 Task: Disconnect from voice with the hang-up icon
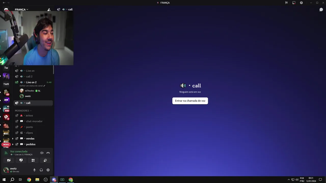(x=48, y=153)
